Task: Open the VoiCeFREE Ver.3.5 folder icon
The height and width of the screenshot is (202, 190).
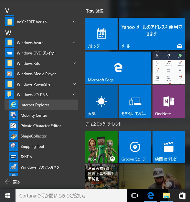Action: pos(10,22)
